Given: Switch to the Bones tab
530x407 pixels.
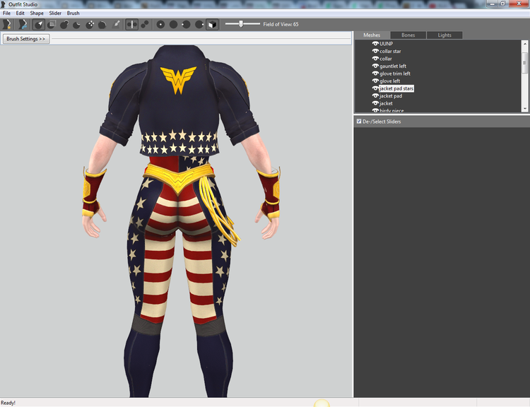Looking at the screenshot, I should [x=408, y=35].
